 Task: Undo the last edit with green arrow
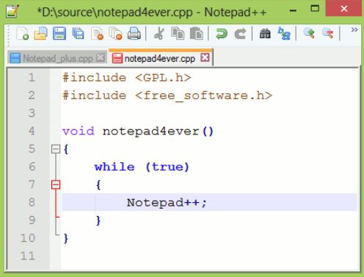coord(222,34)
